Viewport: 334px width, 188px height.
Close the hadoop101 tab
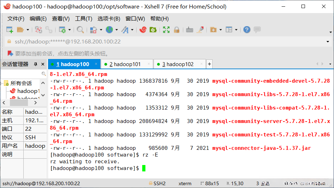click(149, 64)
